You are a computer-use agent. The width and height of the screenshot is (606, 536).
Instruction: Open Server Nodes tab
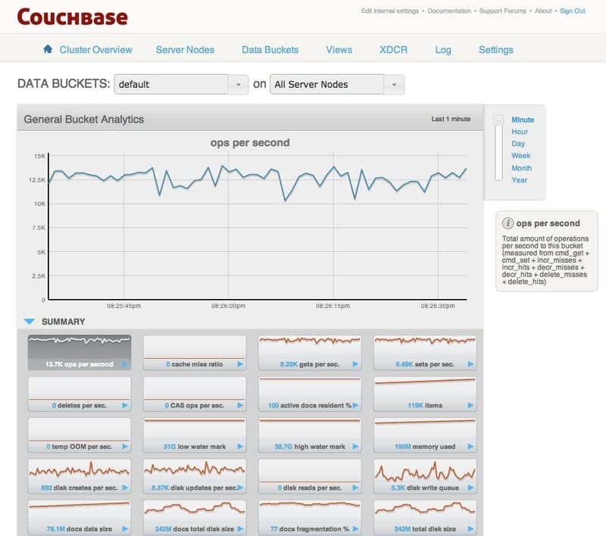coord(185,50)
